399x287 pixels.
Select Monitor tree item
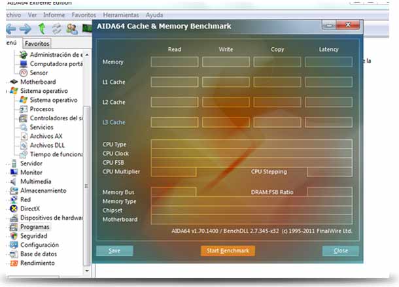[31, 172]
